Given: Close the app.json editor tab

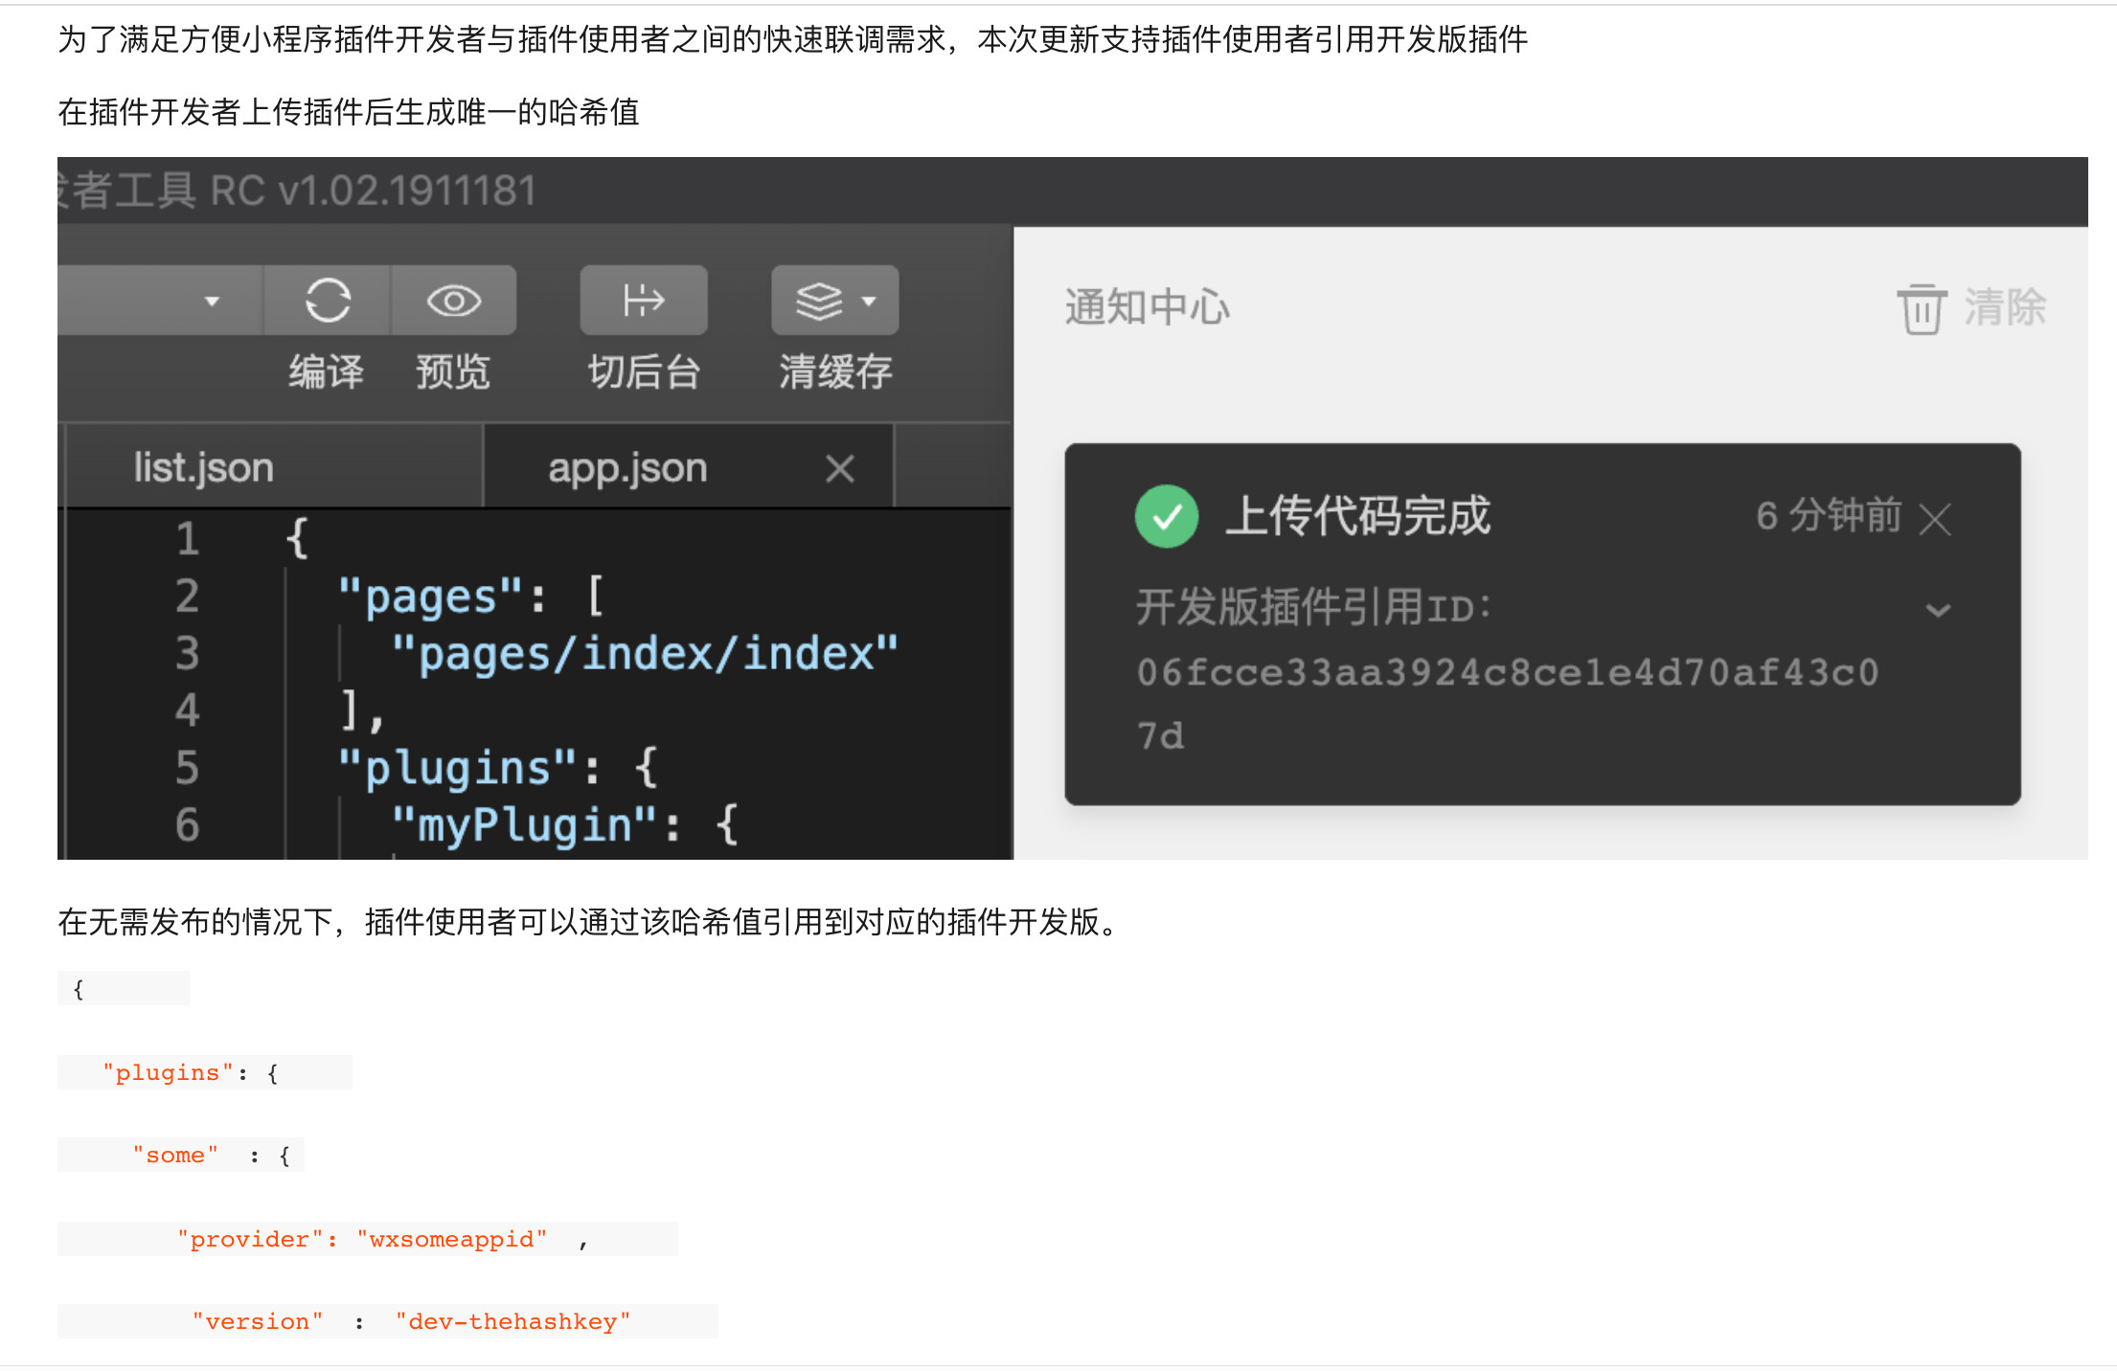Looking at the screenshot, I should [839, 469].
